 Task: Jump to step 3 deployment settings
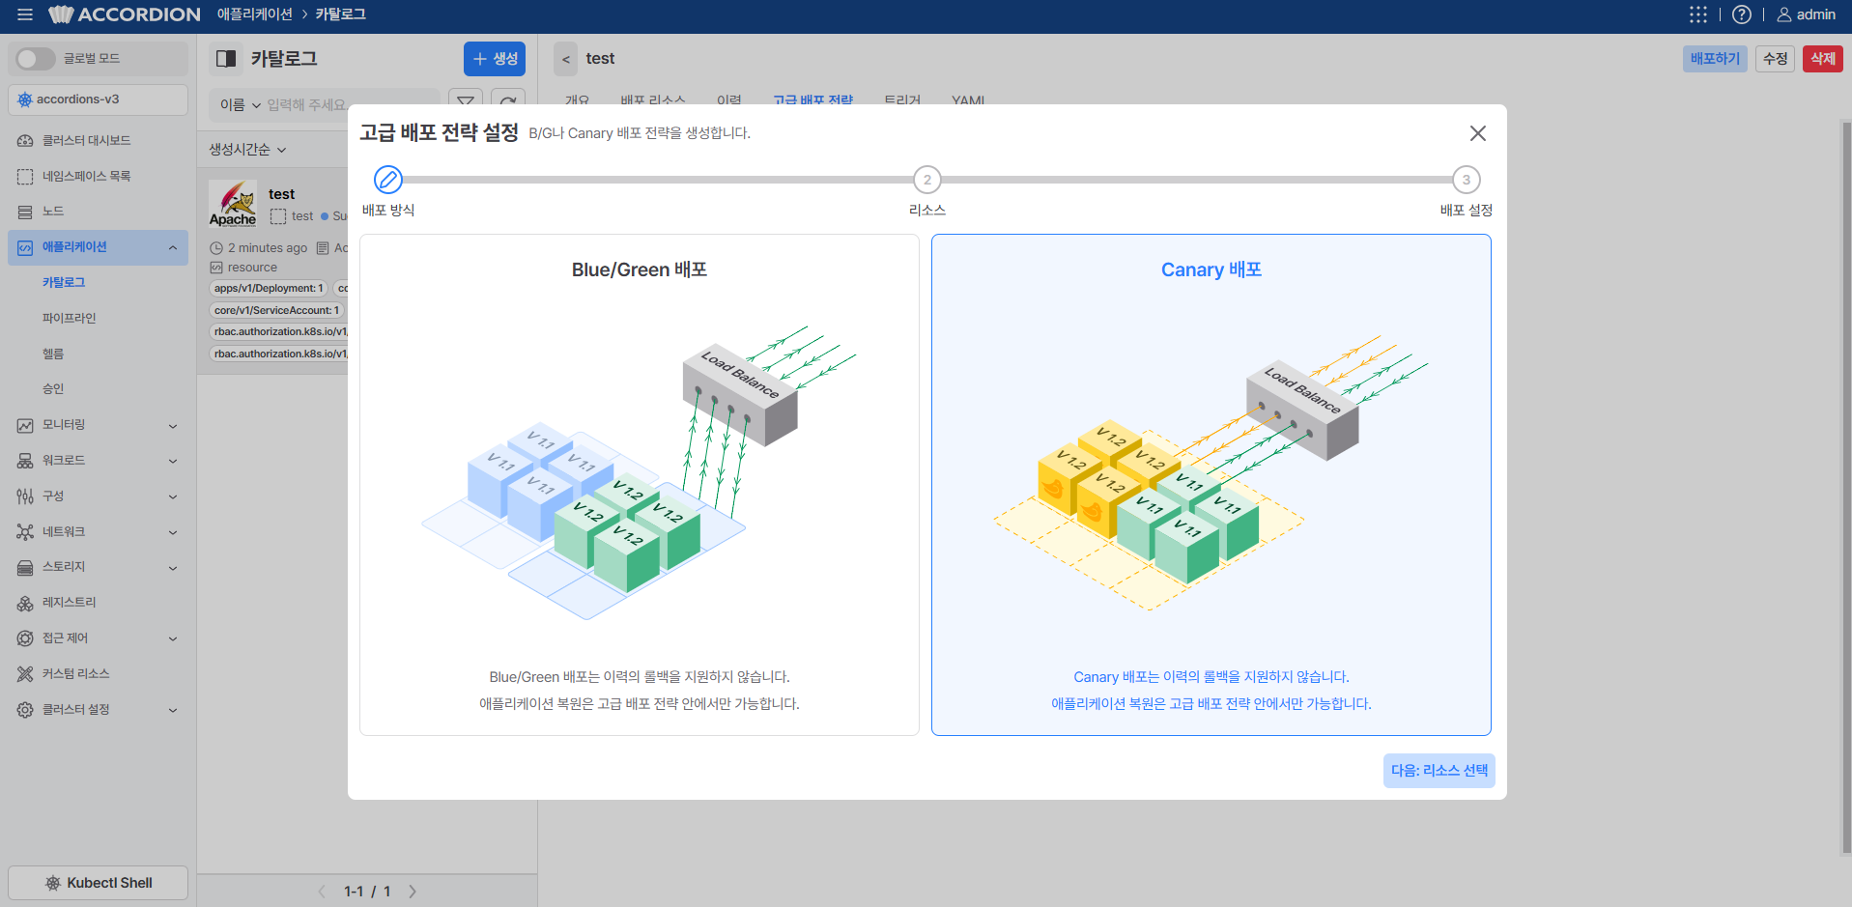coord(1467,180)
